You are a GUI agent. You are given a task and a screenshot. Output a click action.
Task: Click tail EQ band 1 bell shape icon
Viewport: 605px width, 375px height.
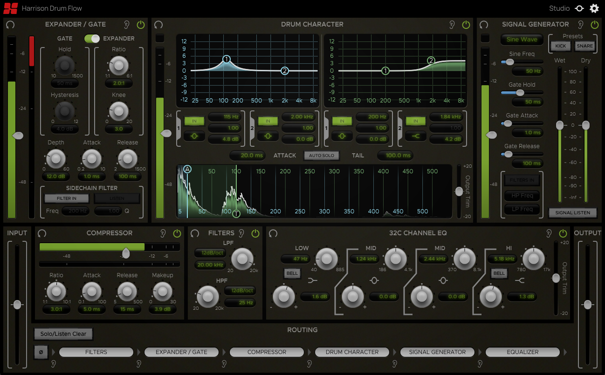pos(342,136)
